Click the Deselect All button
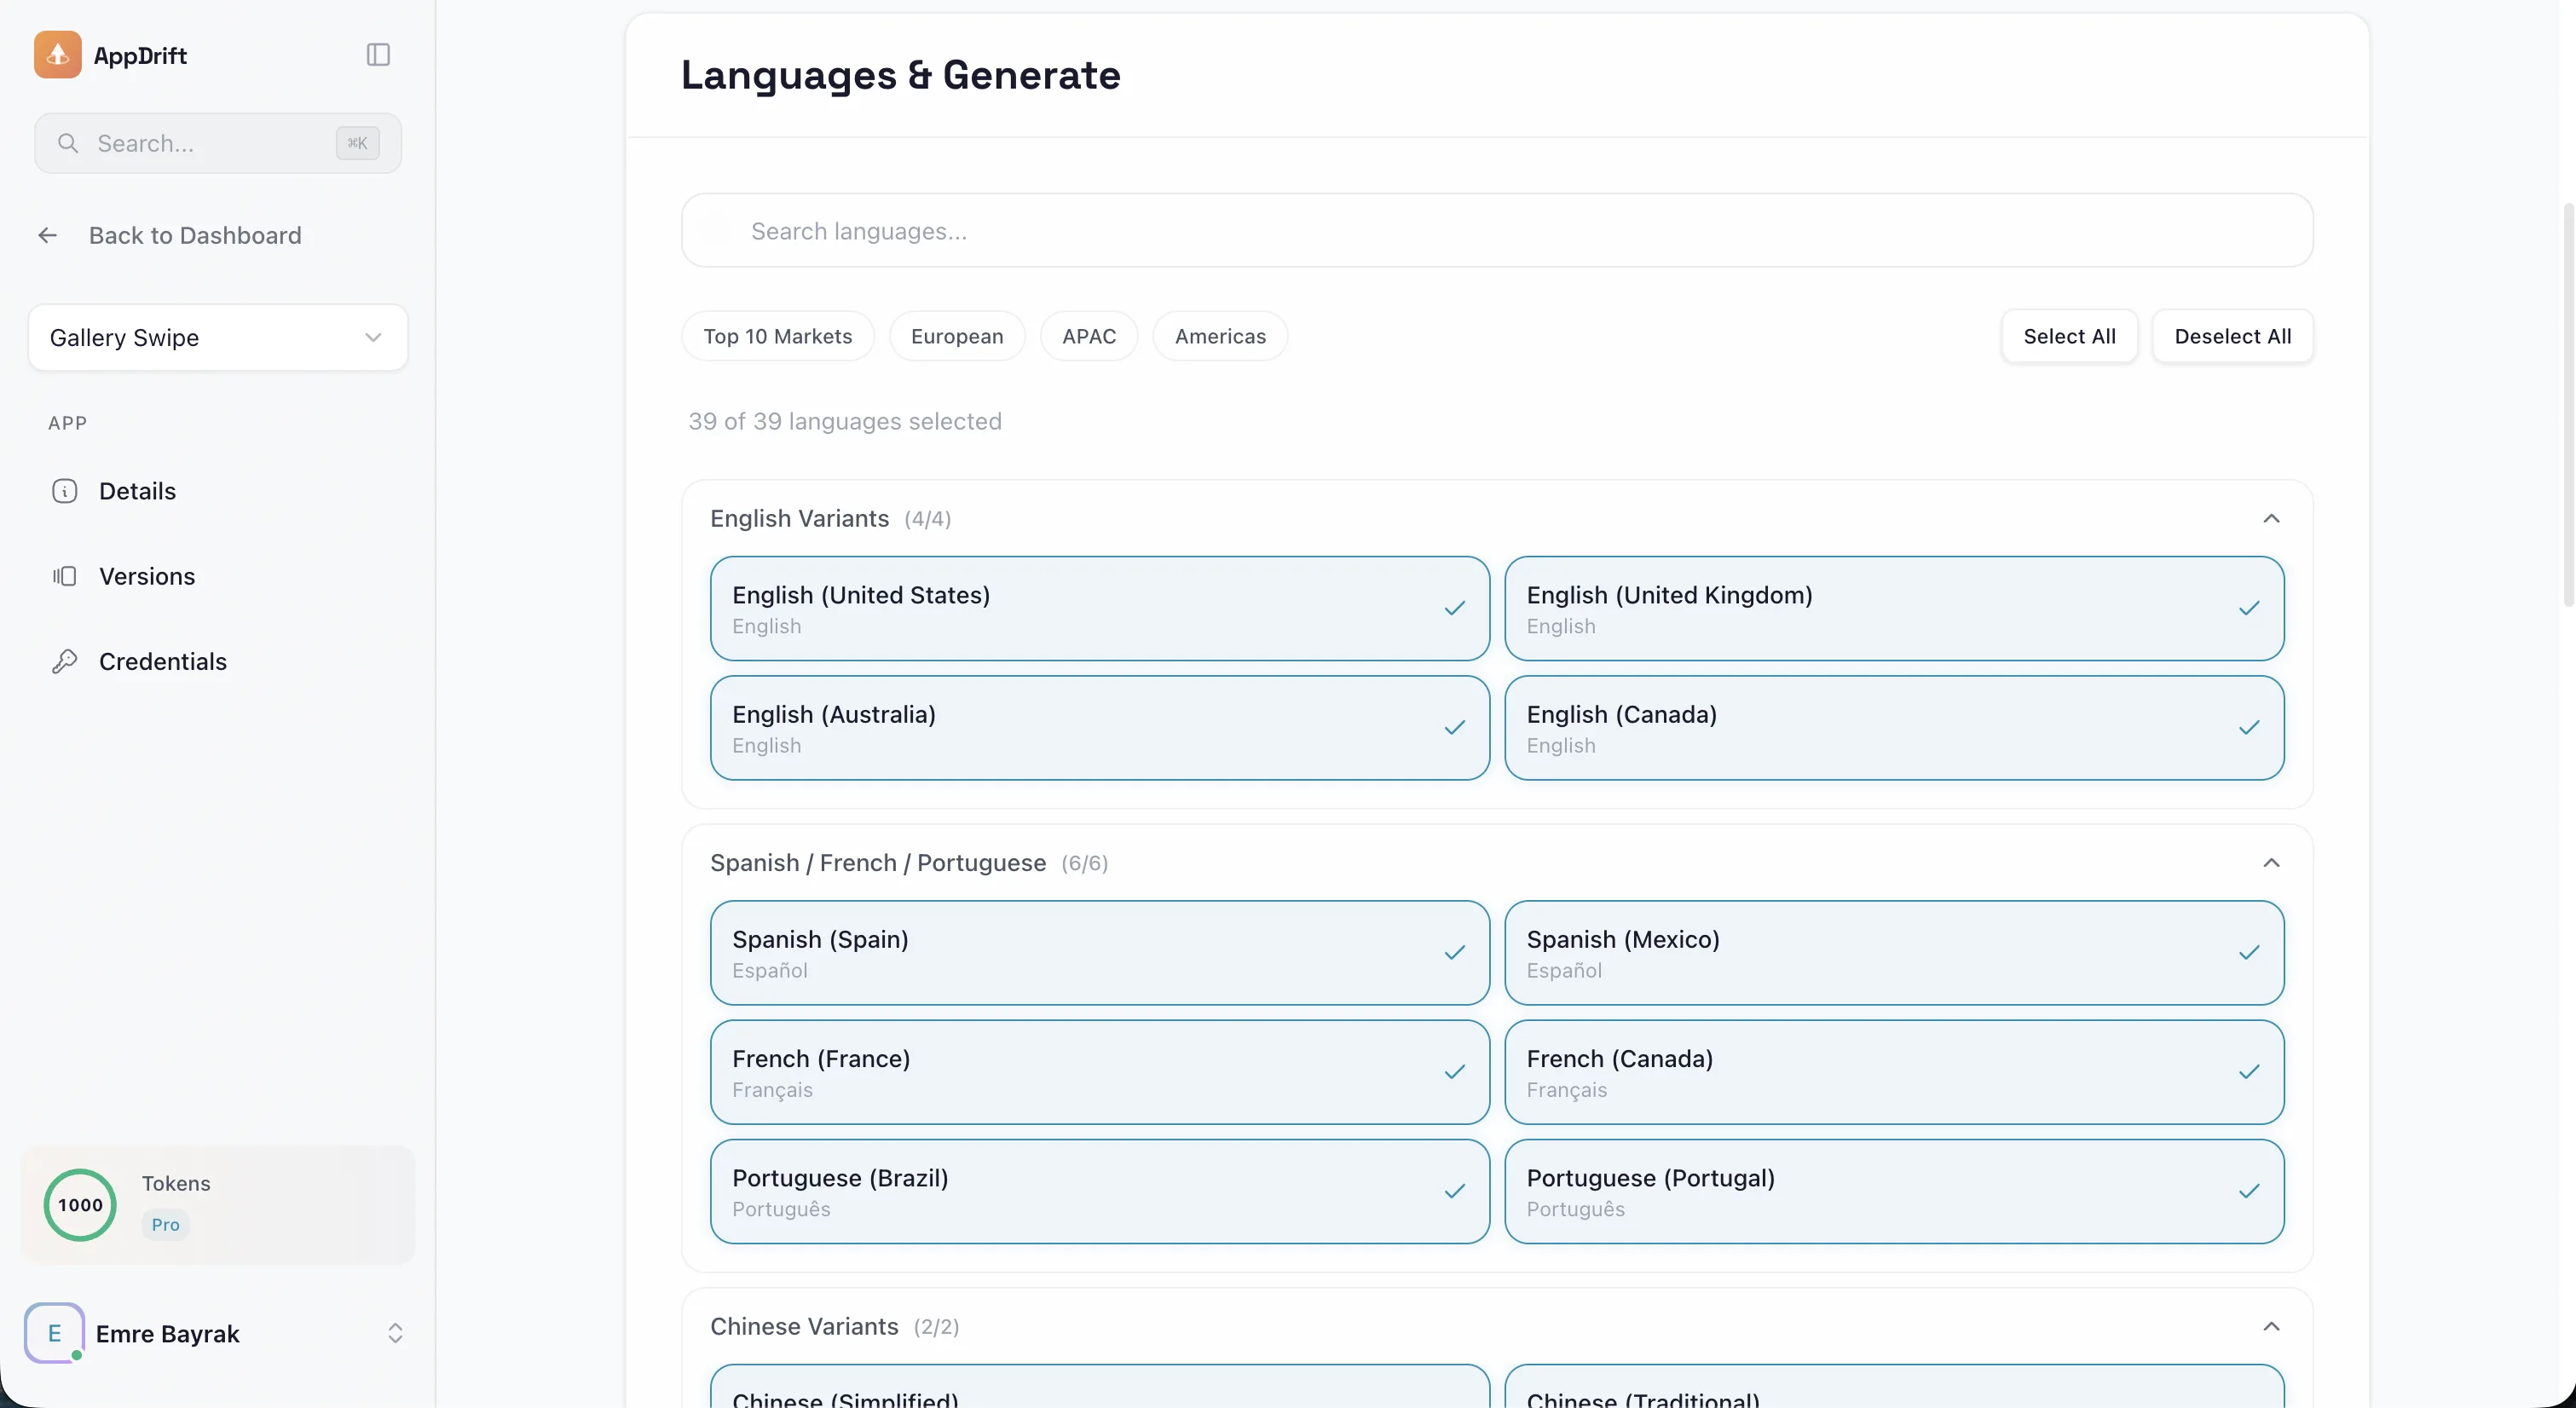The image size is (2576, 1408). 2232,336
